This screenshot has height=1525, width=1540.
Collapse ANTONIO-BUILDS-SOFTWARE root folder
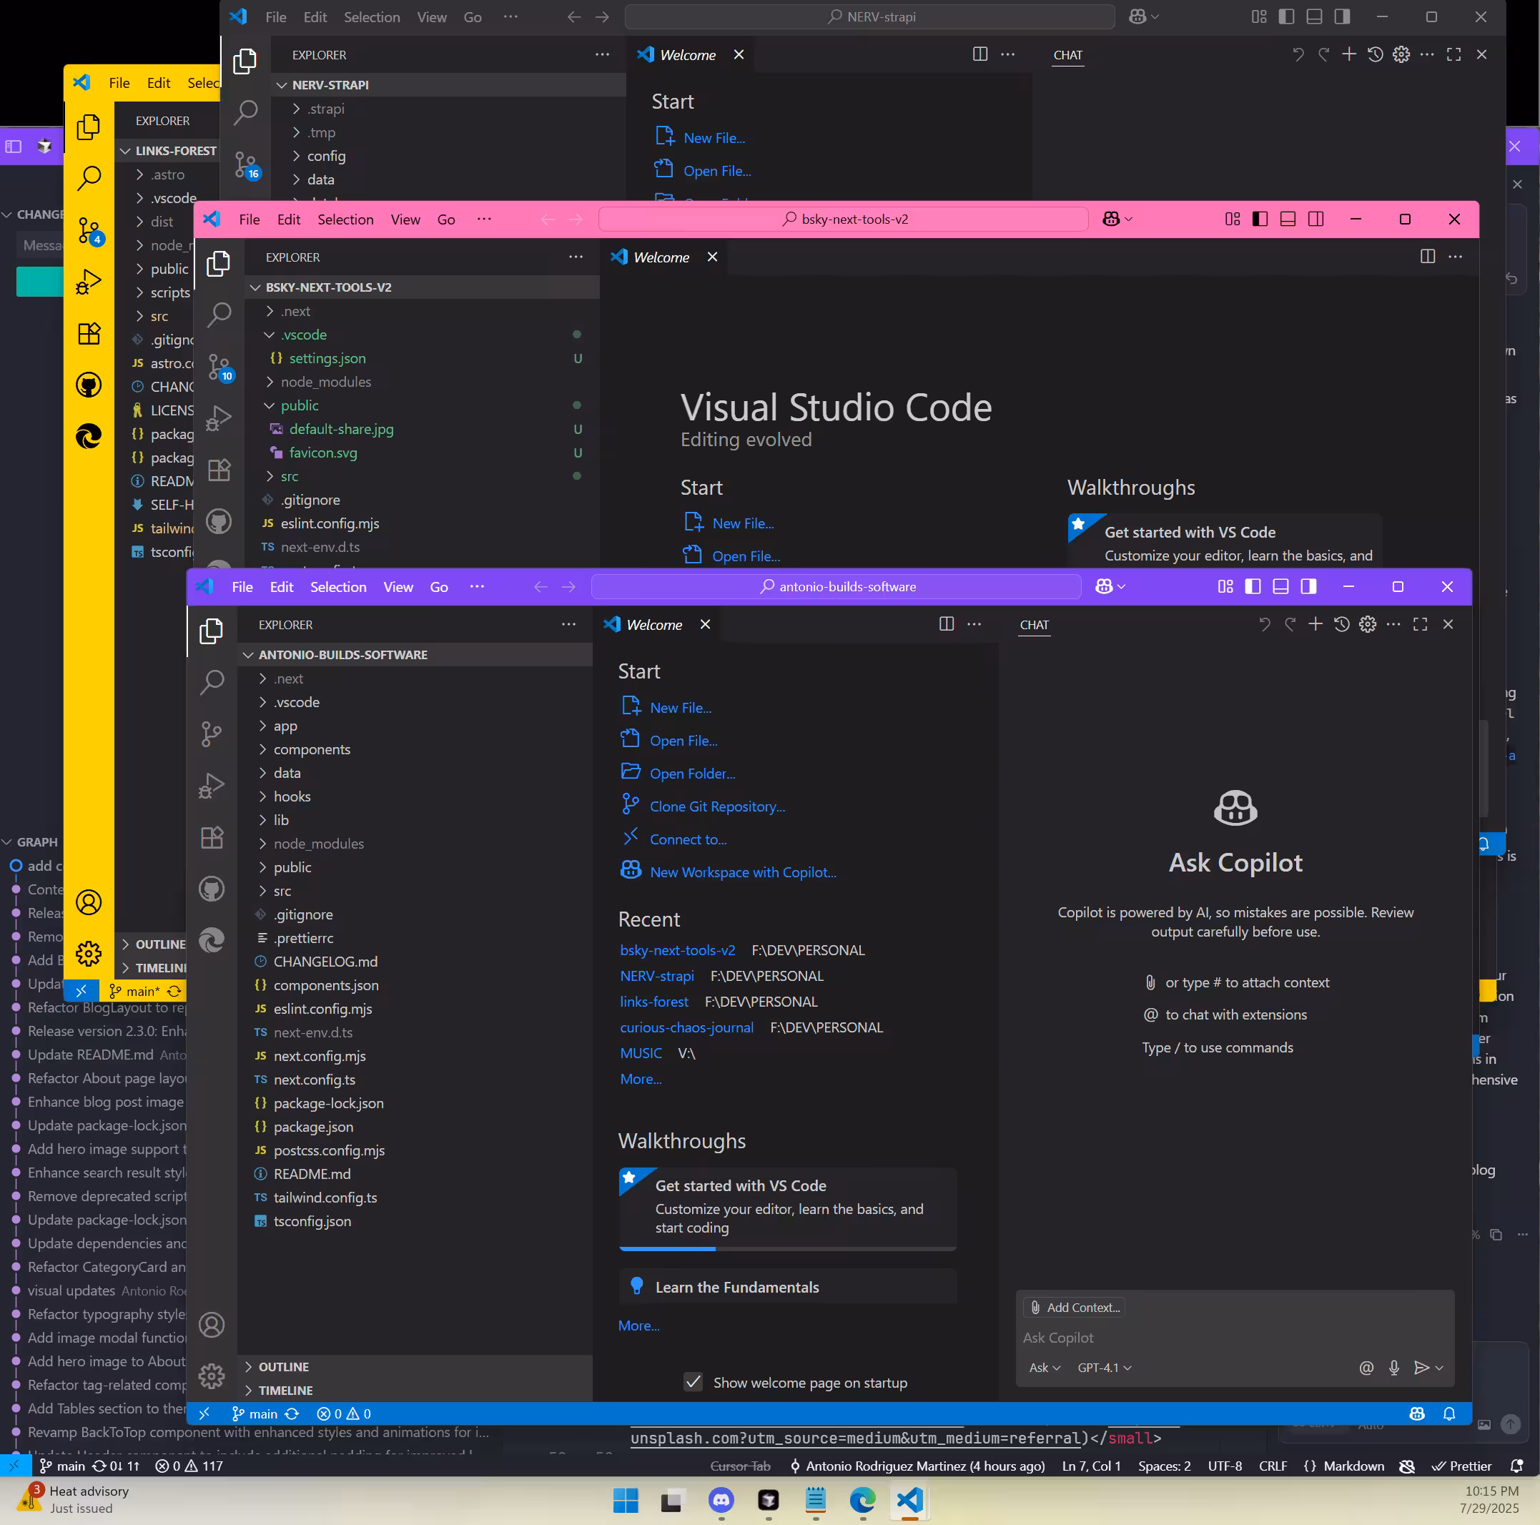click(415, 654)
